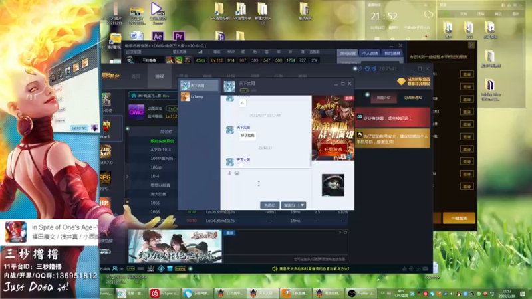Click the yellow account security notice
Viewport: 532px width, 299px height.
click(393, 138)
